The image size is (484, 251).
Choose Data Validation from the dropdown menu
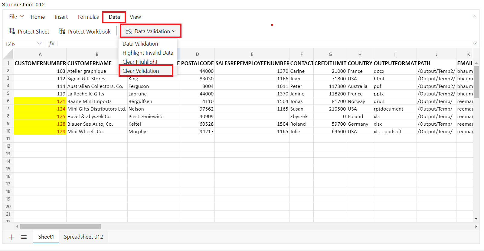[x=140, y=44]
